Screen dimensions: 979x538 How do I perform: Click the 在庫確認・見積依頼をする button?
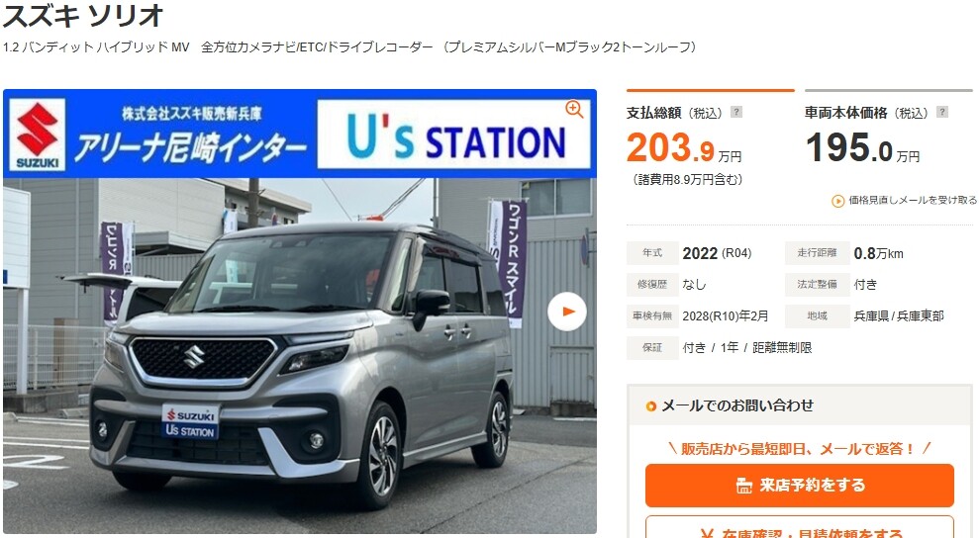point(799,527)
